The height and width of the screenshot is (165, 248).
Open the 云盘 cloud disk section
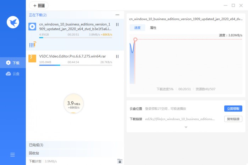click(x=13, y=74)
